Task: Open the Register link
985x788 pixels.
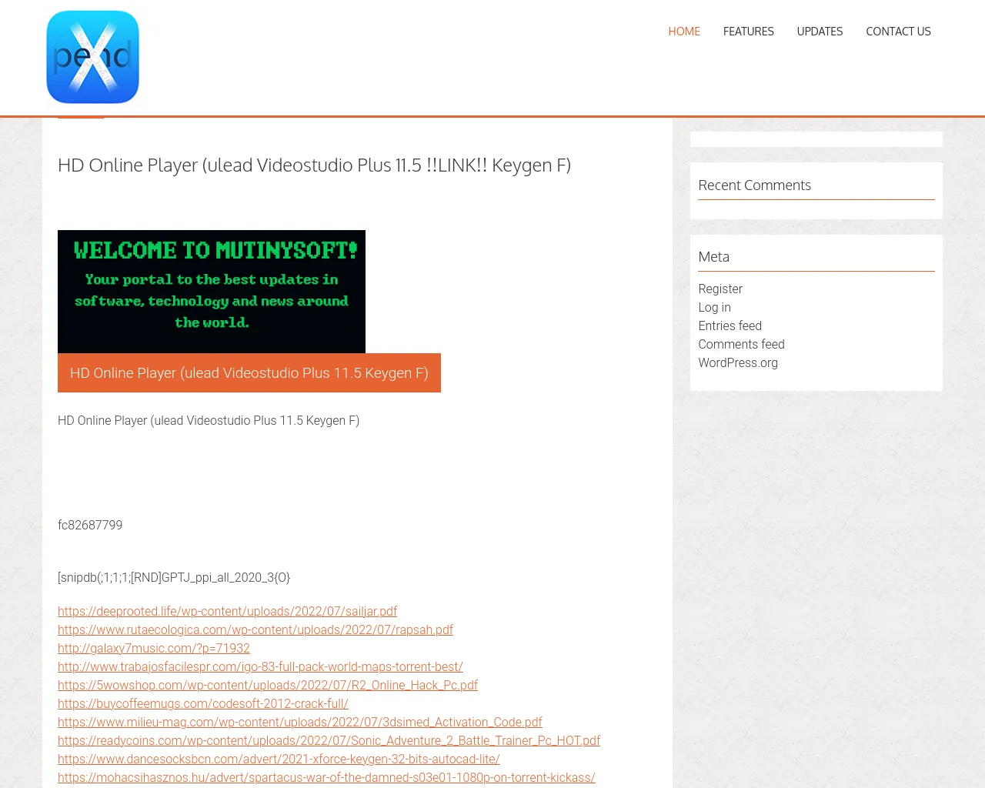Action: point(720,289)
